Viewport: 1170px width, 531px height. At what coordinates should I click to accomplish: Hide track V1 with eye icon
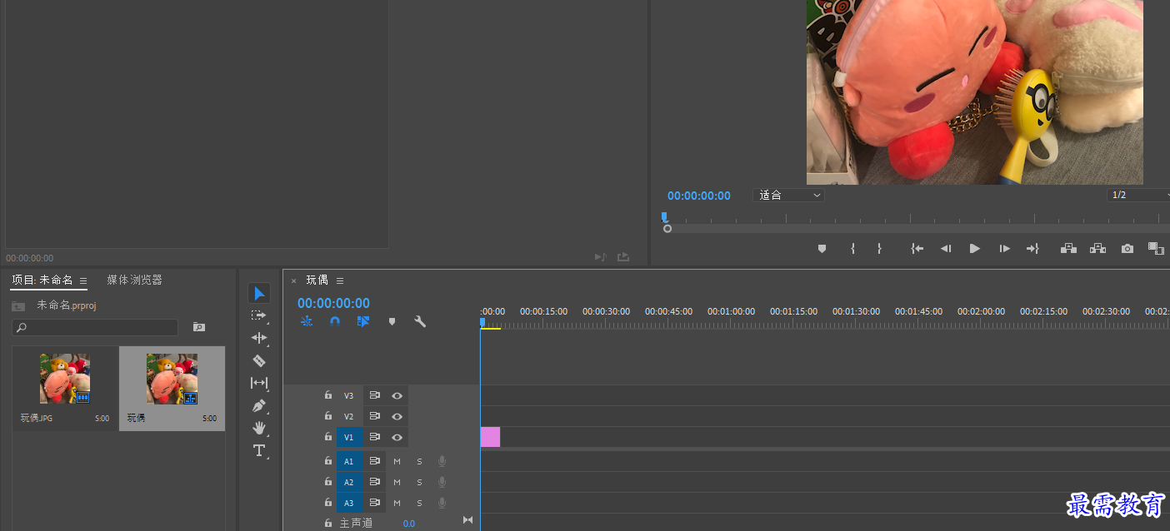click(397, 437)
